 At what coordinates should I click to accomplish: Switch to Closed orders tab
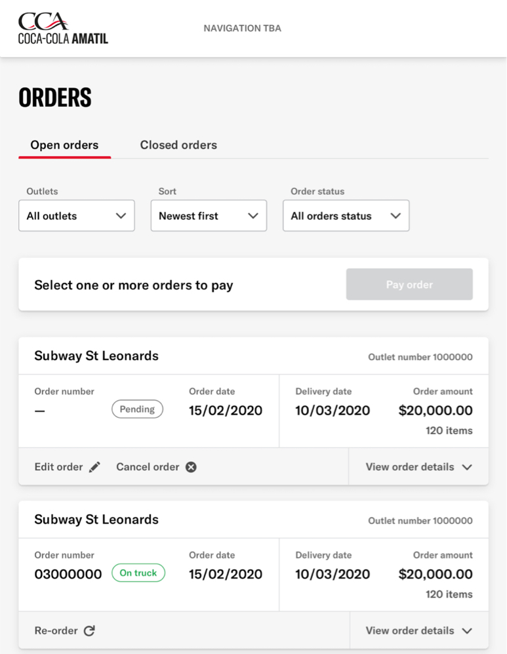pos(178,145)
